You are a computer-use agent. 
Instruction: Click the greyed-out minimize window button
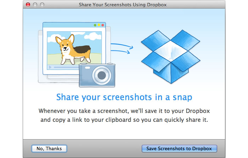click(x=35, y=5)
